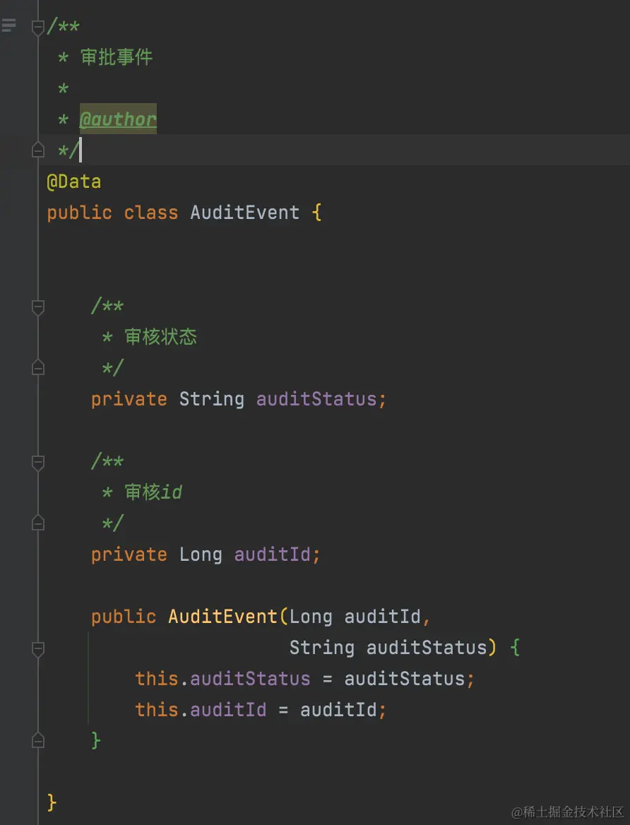Click the @Data annotation
The image size is (630, 825).
pyautogui.click(x=73, y=182)
